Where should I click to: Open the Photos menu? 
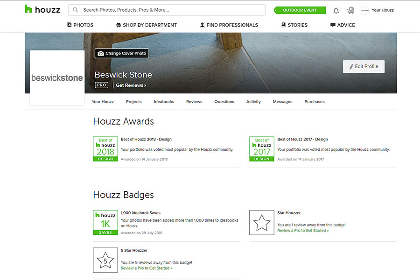coord(80,25)
